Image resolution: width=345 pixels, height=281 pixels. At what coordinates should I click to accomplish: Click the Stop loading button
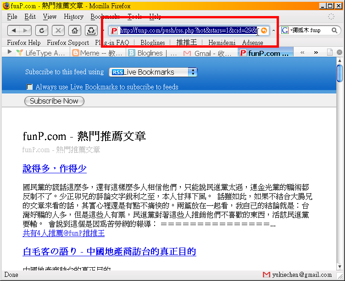point(58,30)
